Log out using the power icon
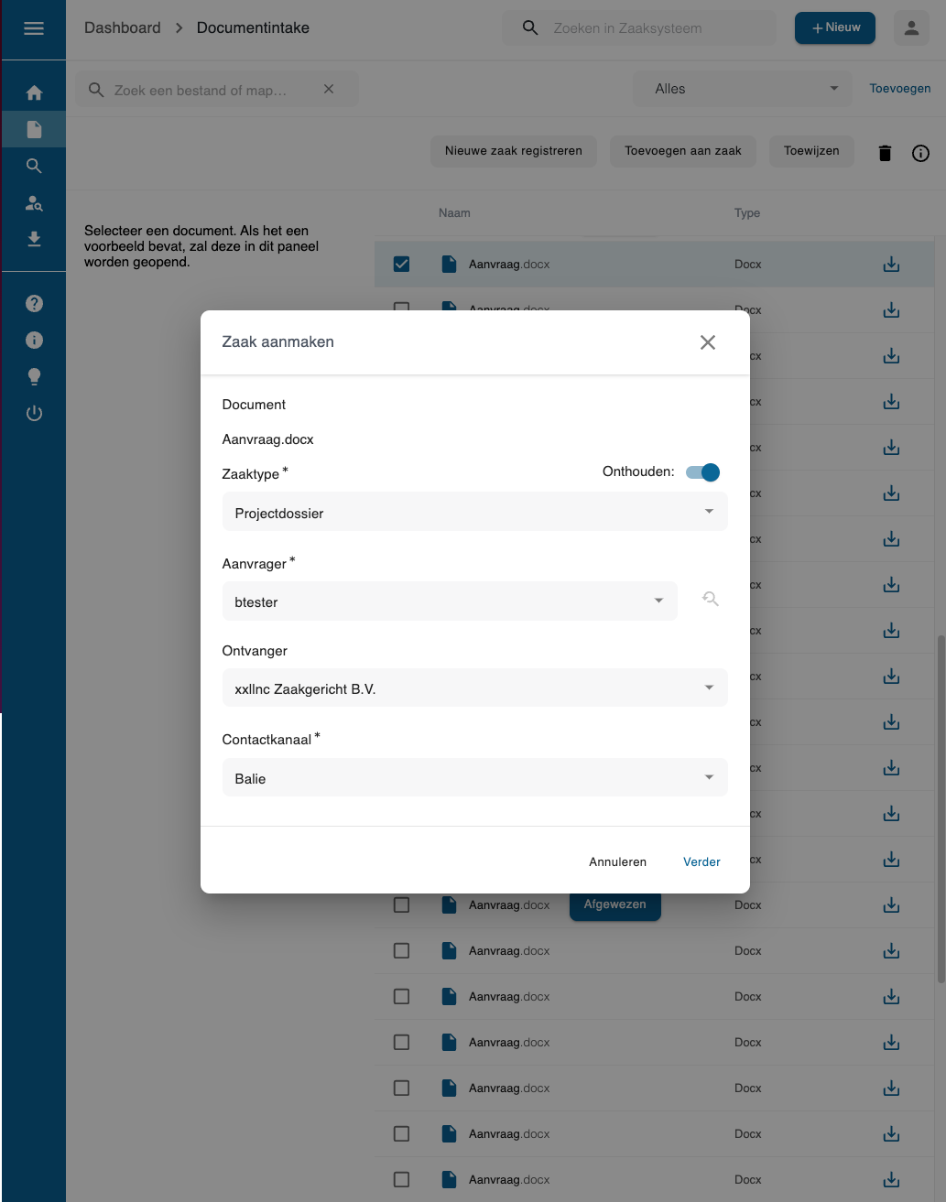Screen dimensions: 946x1202 (34, 414)
